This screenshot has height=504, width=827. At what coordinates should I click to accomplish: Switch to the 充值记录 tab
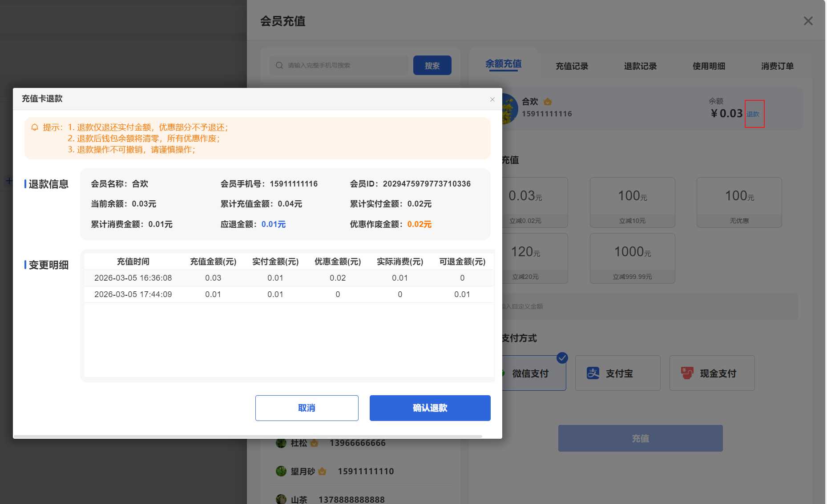(x=572, y=66)
